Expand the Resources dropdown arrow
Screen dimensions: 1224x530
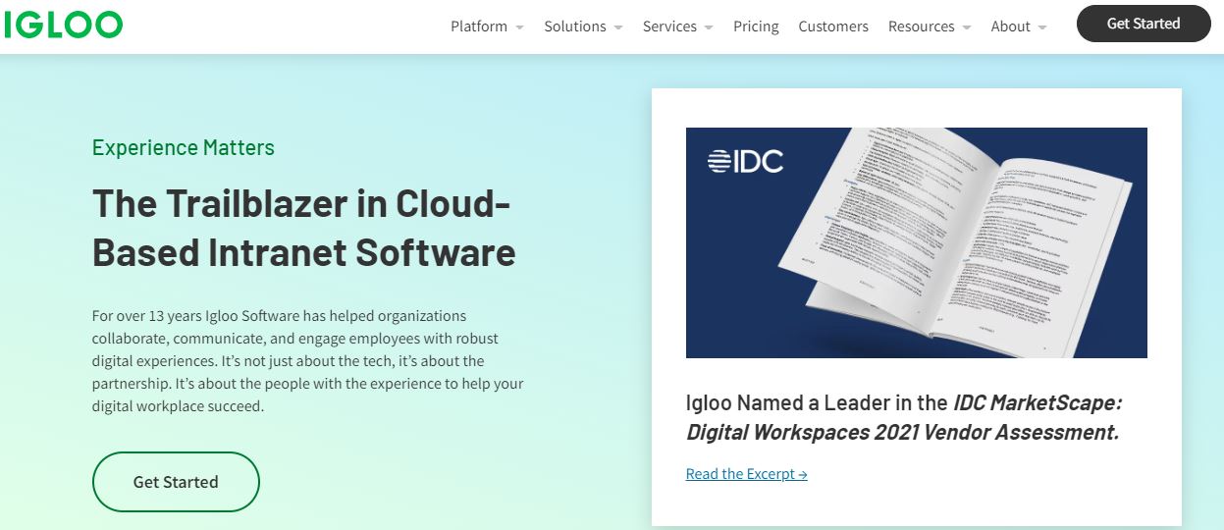click(967, 27)
